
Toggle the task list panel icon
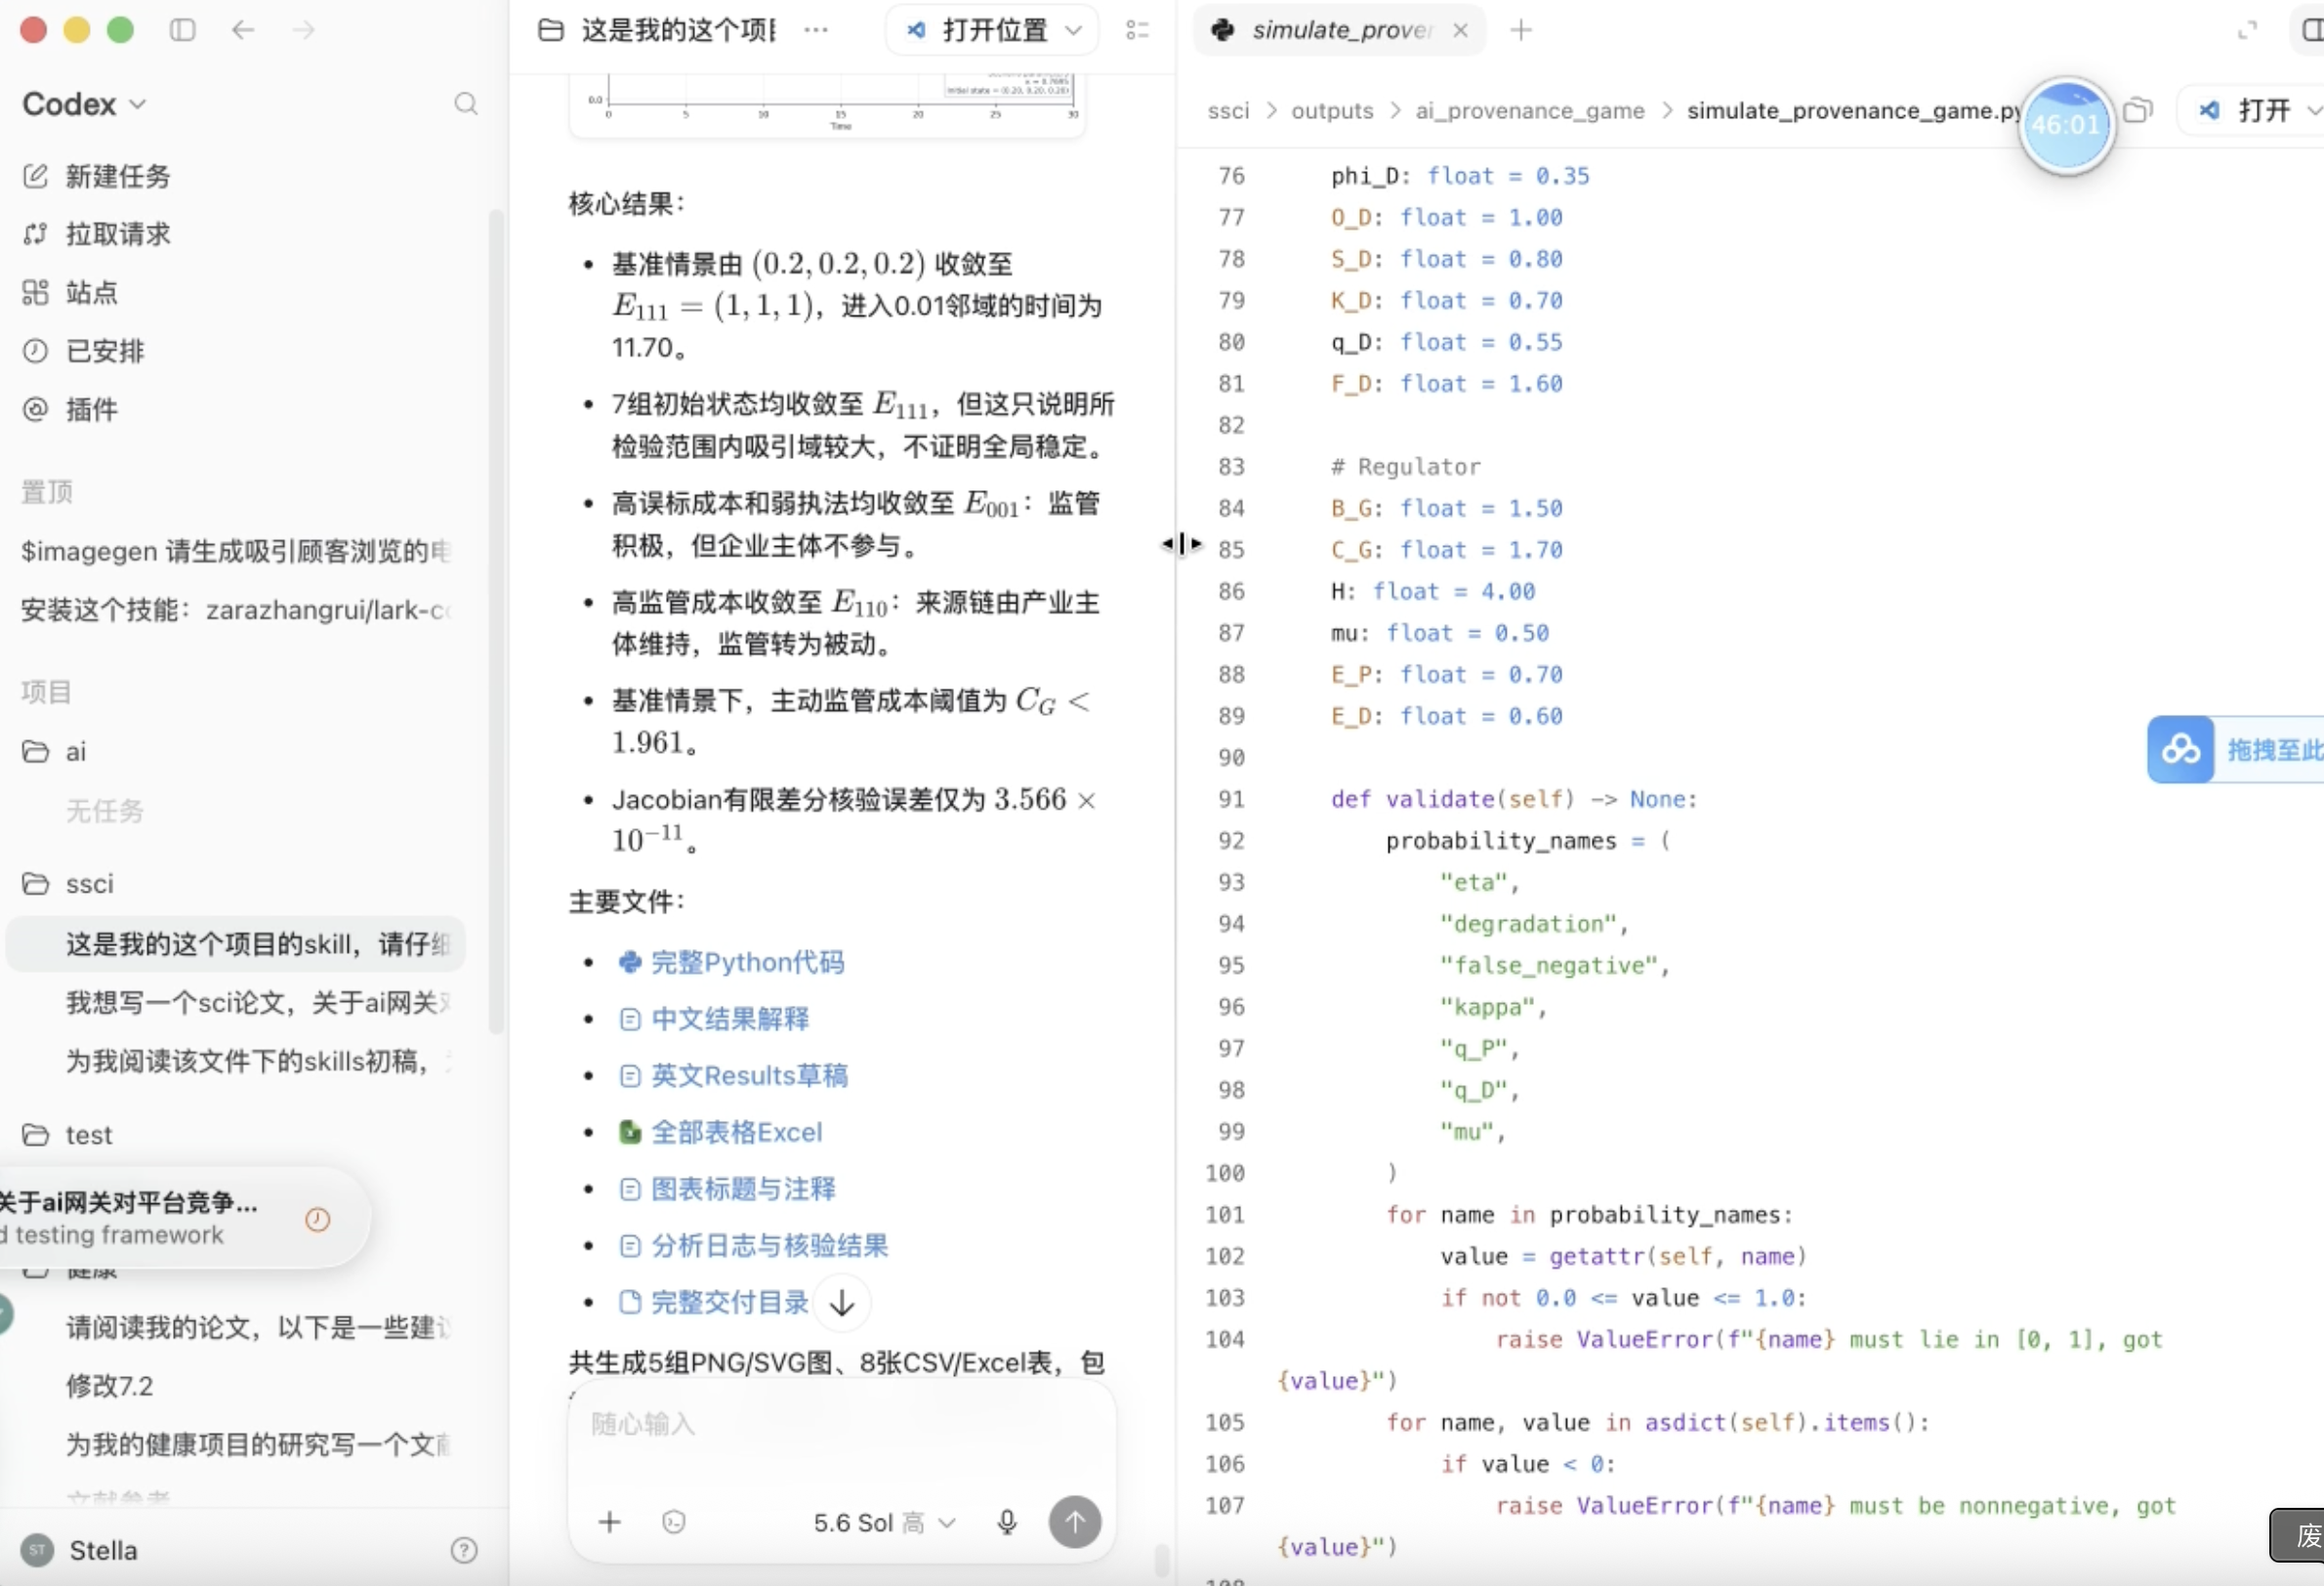1137,30
